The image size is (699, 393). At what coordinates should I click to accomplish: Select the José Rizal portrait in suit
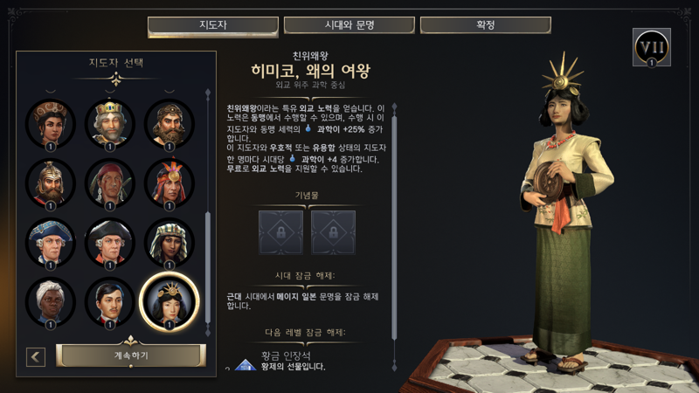coord(110,301)
